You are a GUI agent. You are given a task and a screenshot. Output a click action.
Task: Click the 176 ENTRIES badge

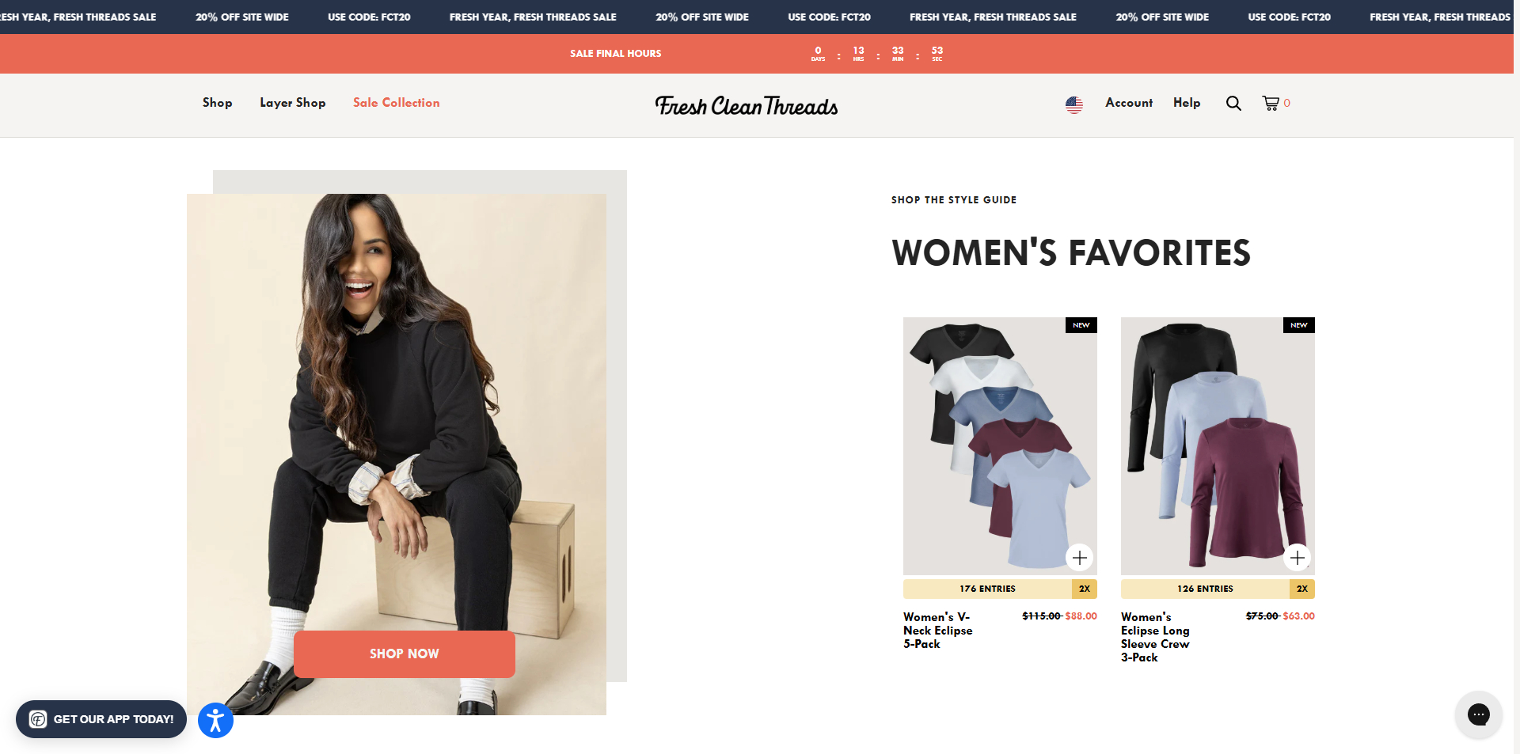click(x=987, y=589)
